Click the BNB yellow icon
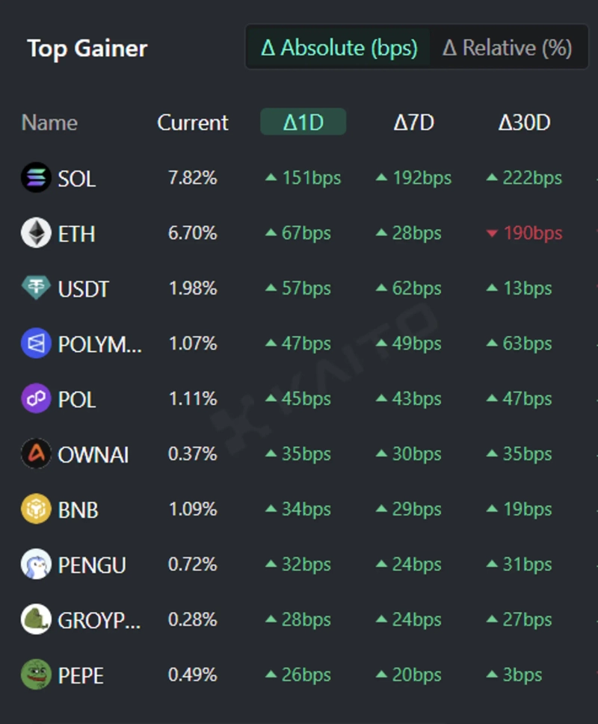The height and width of the screenshot is (724, 598). (36, 510)
